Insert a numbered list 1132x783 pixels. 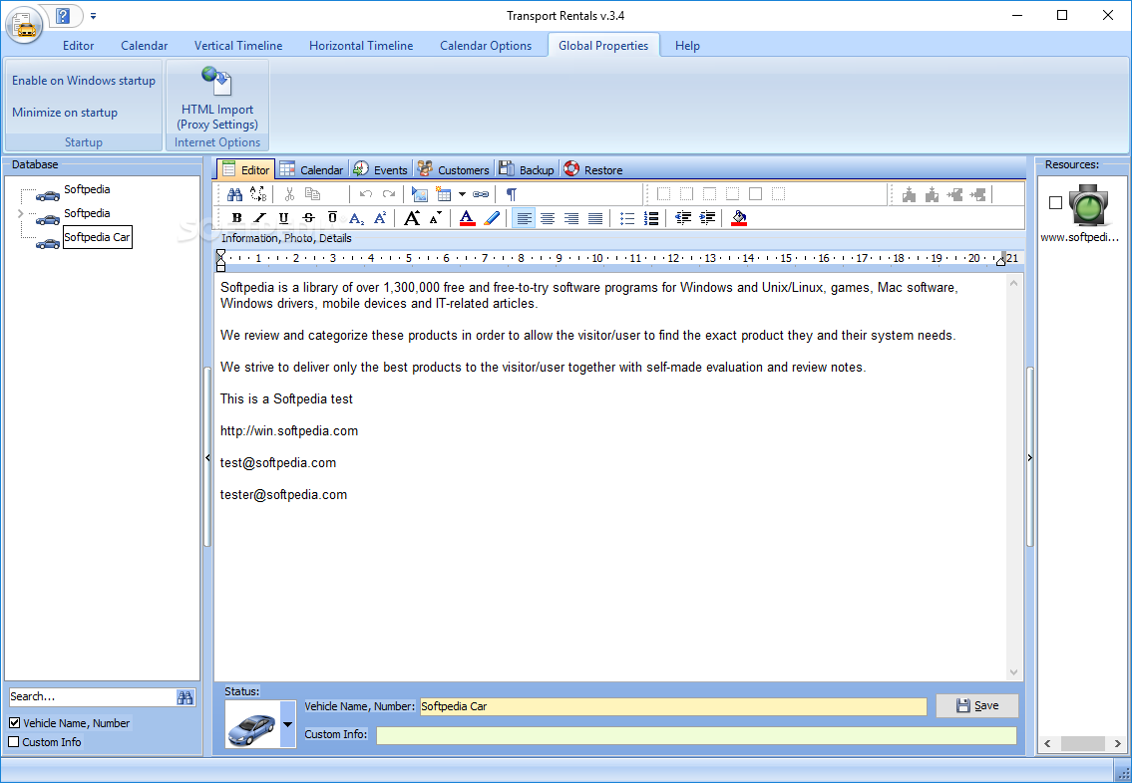coord(651,218)
